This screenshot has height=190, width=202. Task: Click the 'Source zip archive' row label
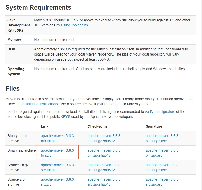[x=16, y=182]
